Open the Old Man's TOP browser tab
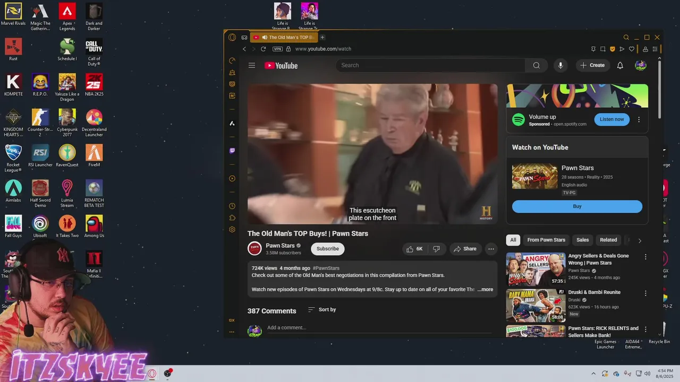Viewport: 680px width, 382px height. coord(284,37)
